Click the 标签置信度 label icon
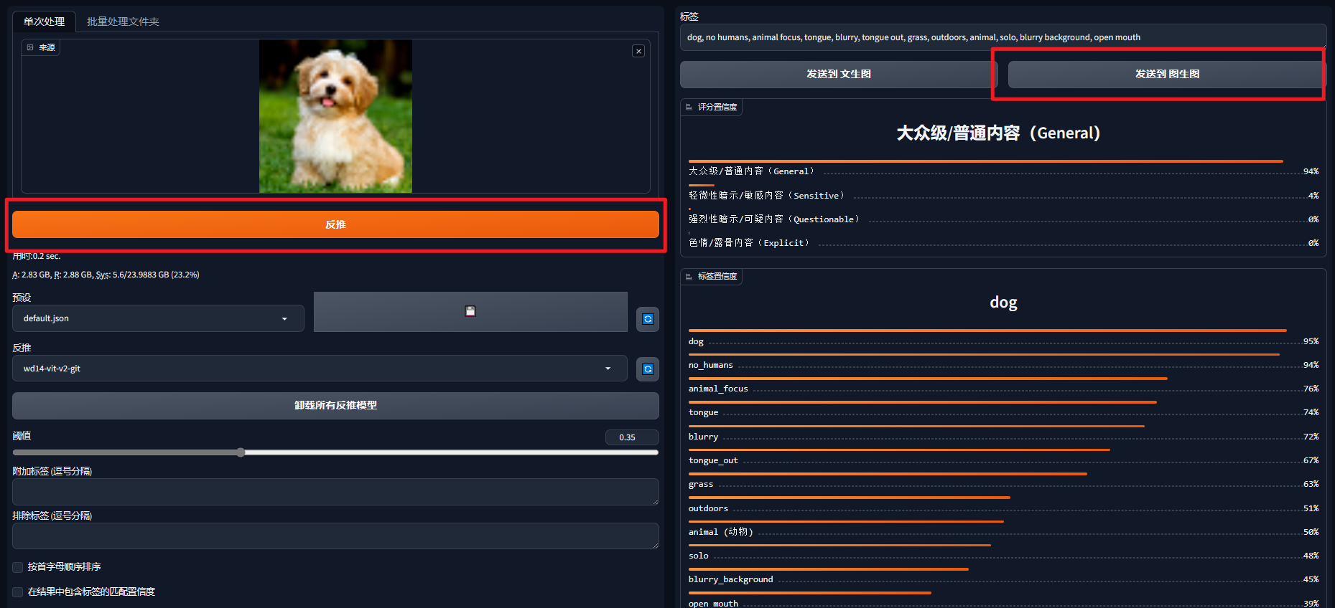 [x=689, y=276]
